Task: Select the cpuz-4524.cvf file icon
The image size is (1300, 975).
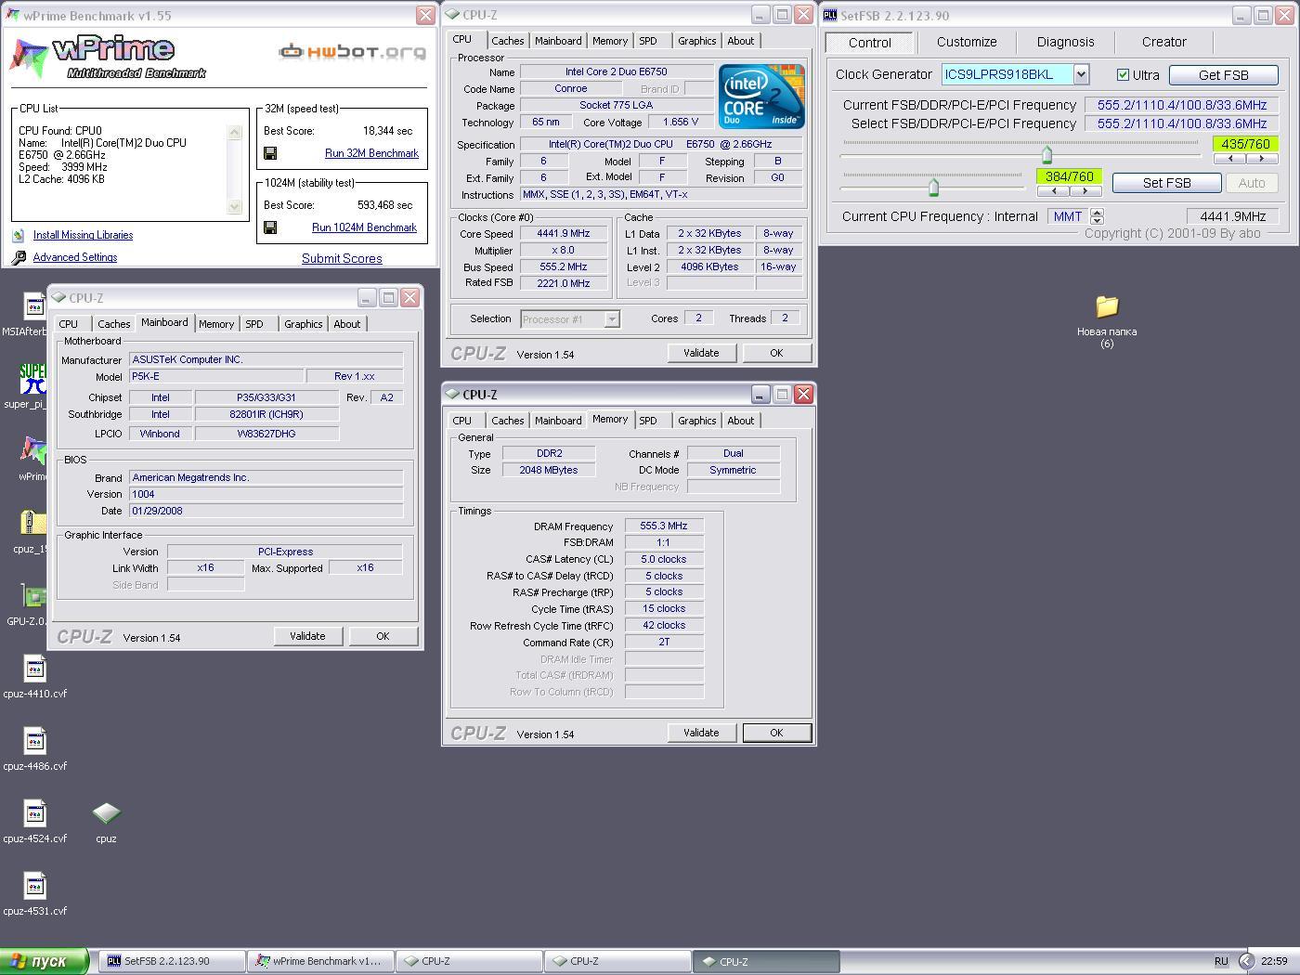Action: 34,813
